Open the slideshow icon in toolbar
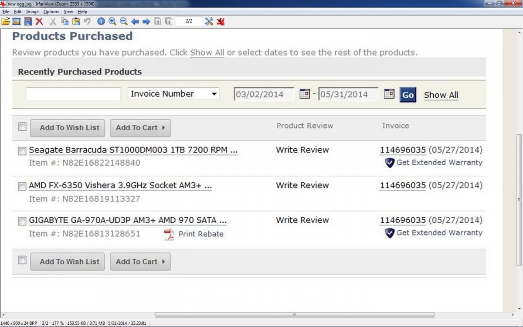 tap(17, 21)
